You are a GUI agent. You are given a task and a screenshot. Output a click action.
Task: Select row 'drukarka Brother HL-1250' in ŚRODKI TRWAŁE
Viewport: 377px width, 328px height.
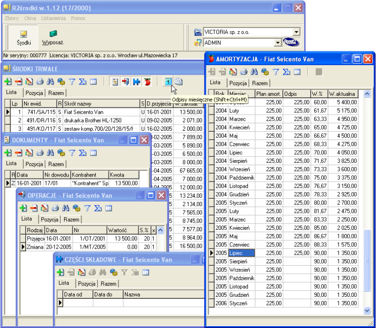[104, 120]
